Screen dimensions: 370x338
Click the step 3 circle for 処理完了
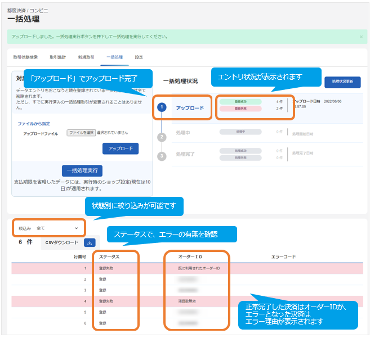tap(162, 156)
